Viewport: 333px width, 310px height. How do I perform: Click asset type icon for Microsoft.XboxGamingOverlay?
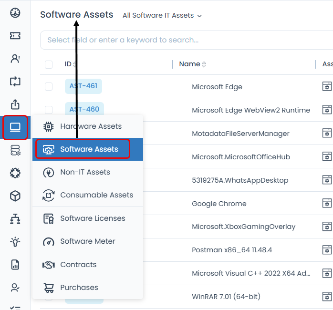(x=327, y=227)
